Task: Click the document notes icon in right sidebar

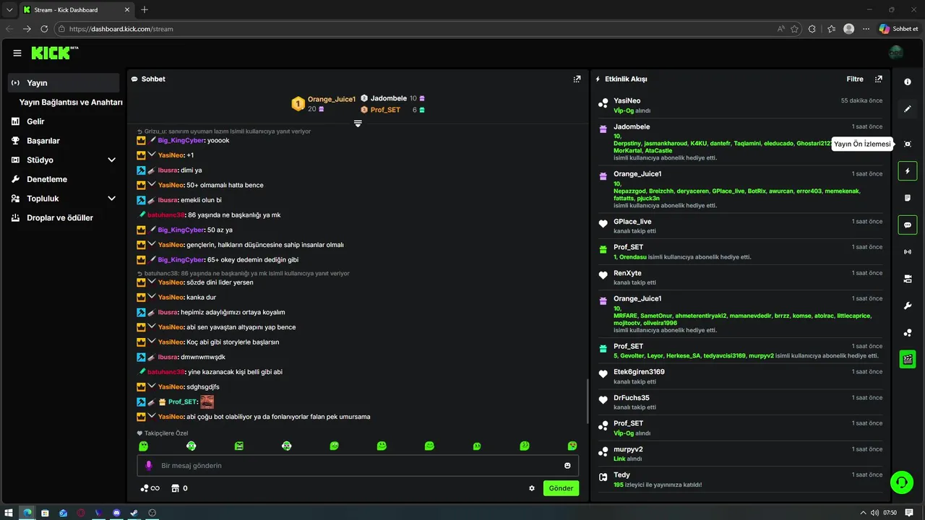Action: [x=908, y=198]
